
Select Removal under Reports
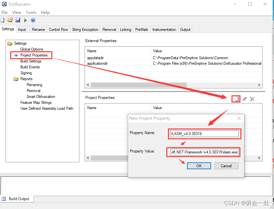click(x=33, y=91)
